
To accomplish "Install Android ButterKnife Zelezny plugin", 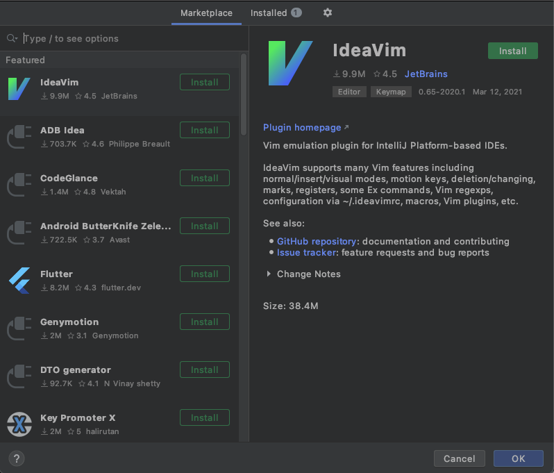I will pyautogui.click(x=205, y=226).
